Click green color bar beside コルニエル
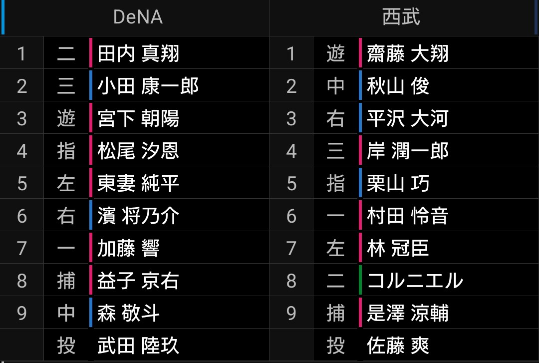 pyautogui.click(x=360, y=280)
